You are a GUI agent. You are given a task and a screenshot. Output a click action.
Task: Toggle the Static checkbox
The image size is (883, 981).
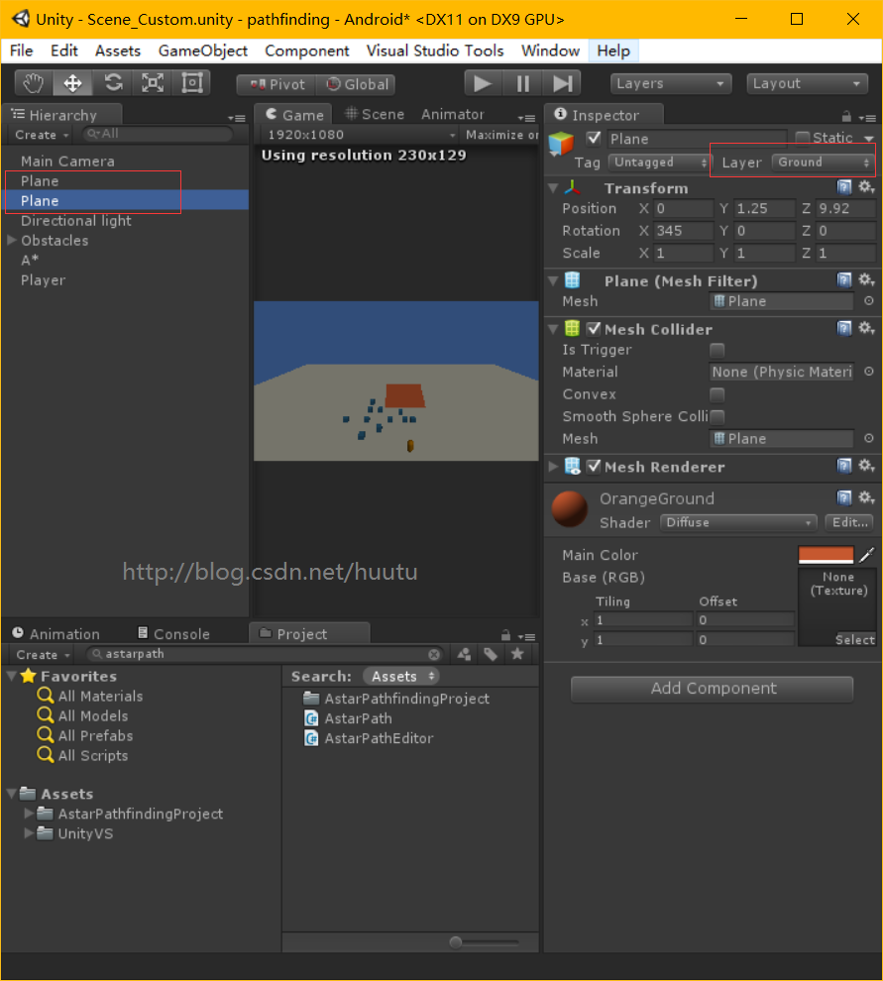803,138
